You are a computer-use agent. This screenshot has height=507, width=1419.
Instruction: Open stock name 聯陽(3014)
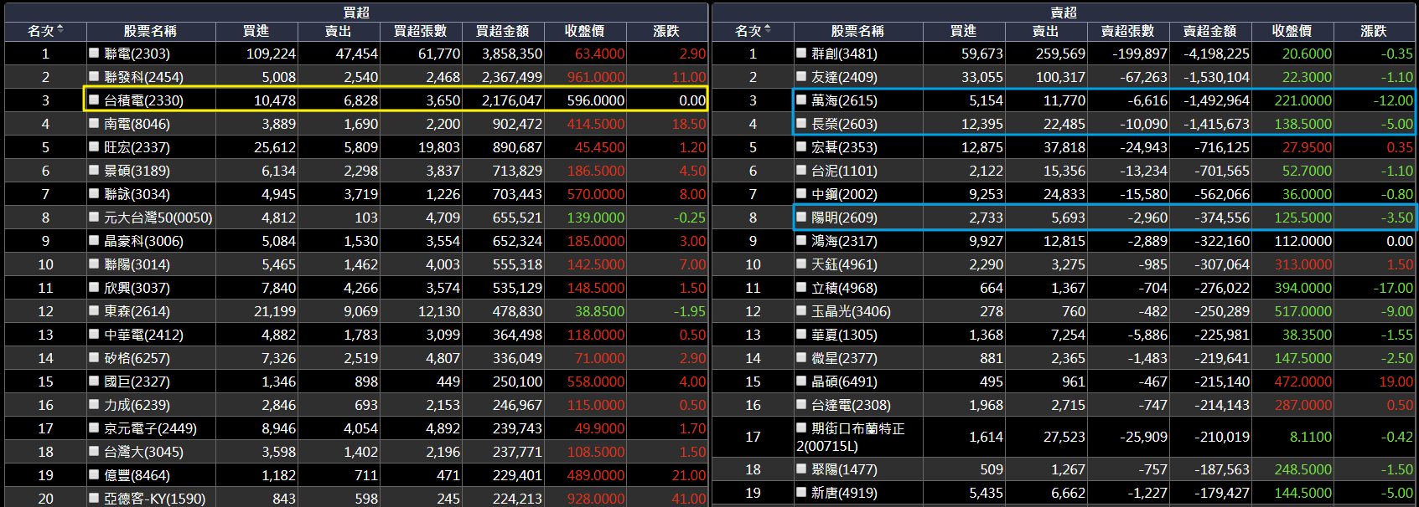click(137, 264)
